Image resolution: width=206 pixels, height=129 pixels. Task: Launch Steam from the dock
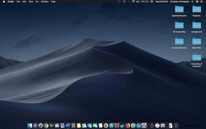click(122, 126)
